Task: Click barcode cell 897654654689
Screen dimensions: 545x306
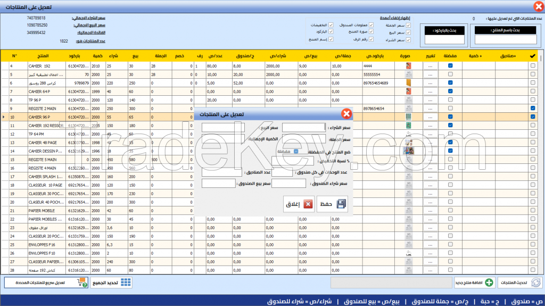Action: 378,83
